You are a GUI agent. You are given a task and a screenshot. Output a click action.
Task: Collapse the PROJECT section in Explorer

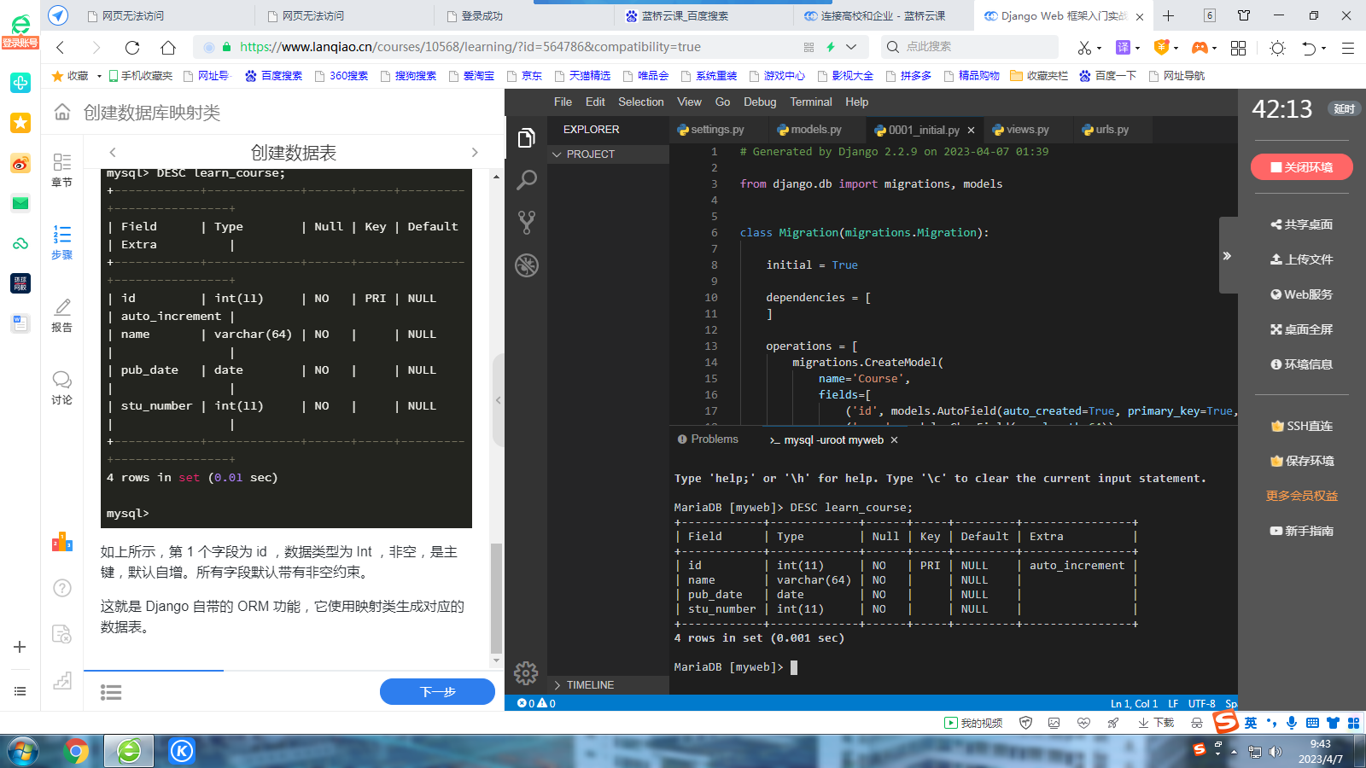[608, 154]
